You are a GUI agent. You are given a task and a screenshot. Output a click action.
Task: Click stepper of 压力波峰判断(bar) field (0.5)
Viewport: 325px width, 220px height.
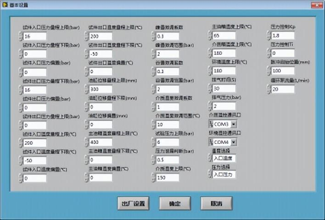point(153,160)
